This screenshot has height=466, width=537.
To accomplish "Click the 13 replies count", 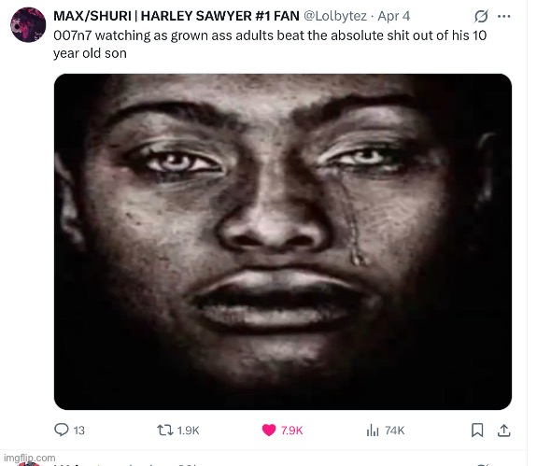I will tap(79, 431).
